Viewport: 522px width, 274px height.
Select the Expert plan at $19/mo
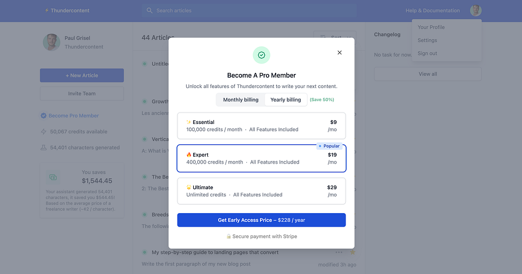tap(262, 158)
